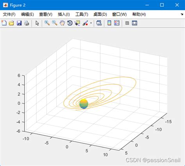Toggle the Rotate 3D tool

[70, 23]
